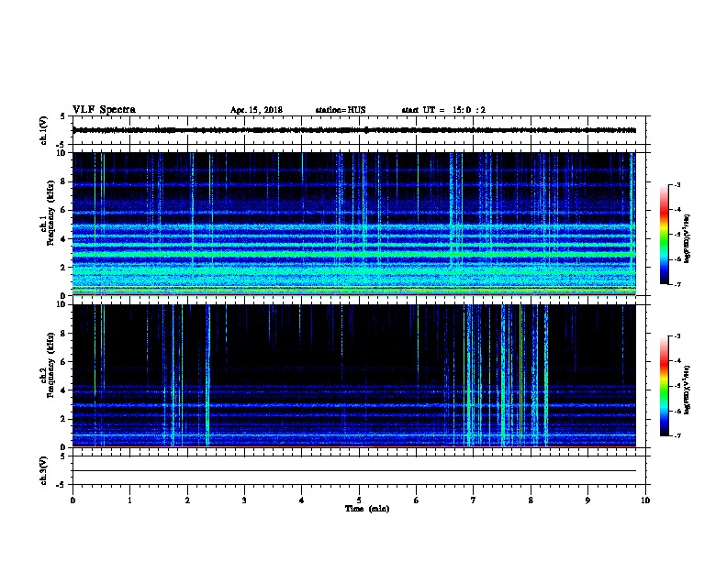727x561 pixels.
Task: Click the ch.2 colorbar PSD unit label
Action: coord(687,390)
